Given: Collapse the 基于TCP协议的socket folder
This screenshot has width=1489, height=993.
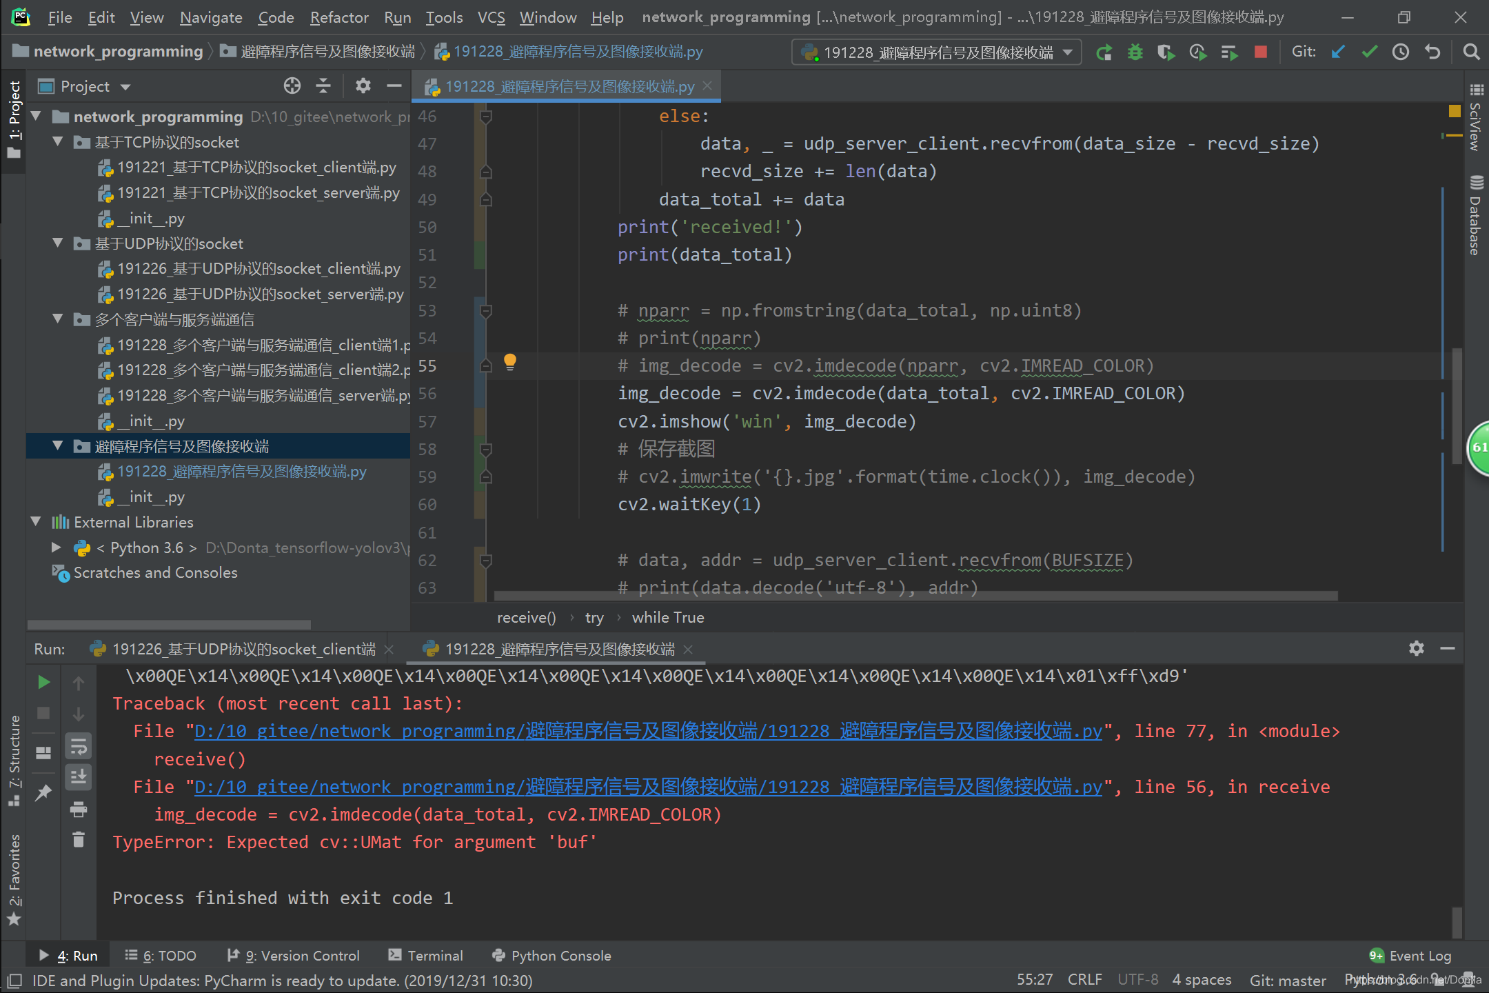Looking at the screenshot, I should tap(59, 142).
